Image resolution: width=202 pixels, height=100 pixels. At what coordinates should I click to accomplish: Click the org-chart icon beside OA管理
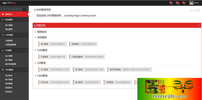pos(3,50)
